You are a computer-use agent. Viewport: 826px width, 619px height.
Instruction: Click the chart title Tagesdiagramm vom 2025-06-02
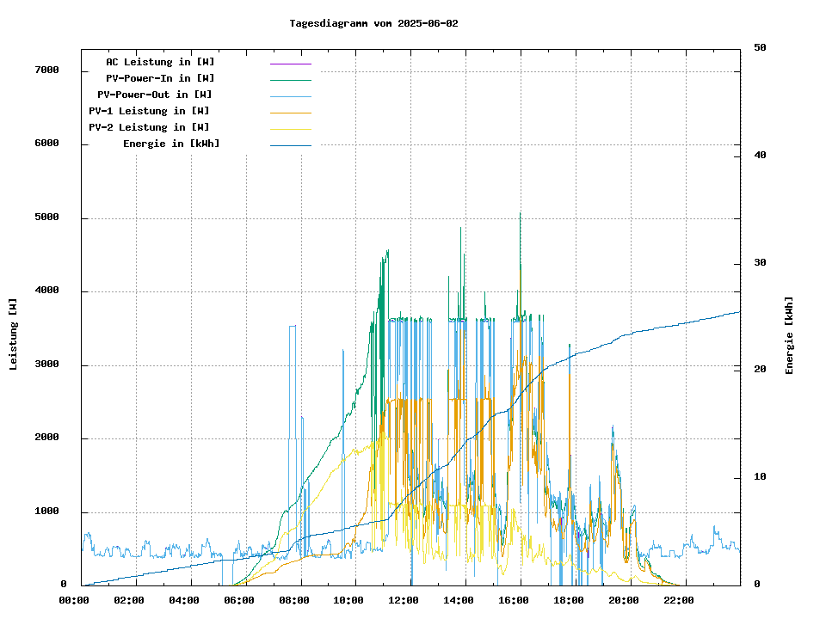point(373,23)
